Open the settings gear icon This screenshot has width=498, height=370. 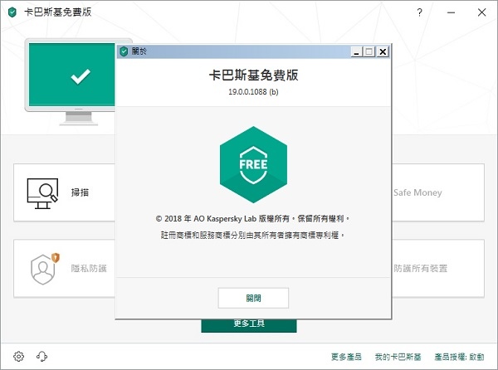(19, 357)
